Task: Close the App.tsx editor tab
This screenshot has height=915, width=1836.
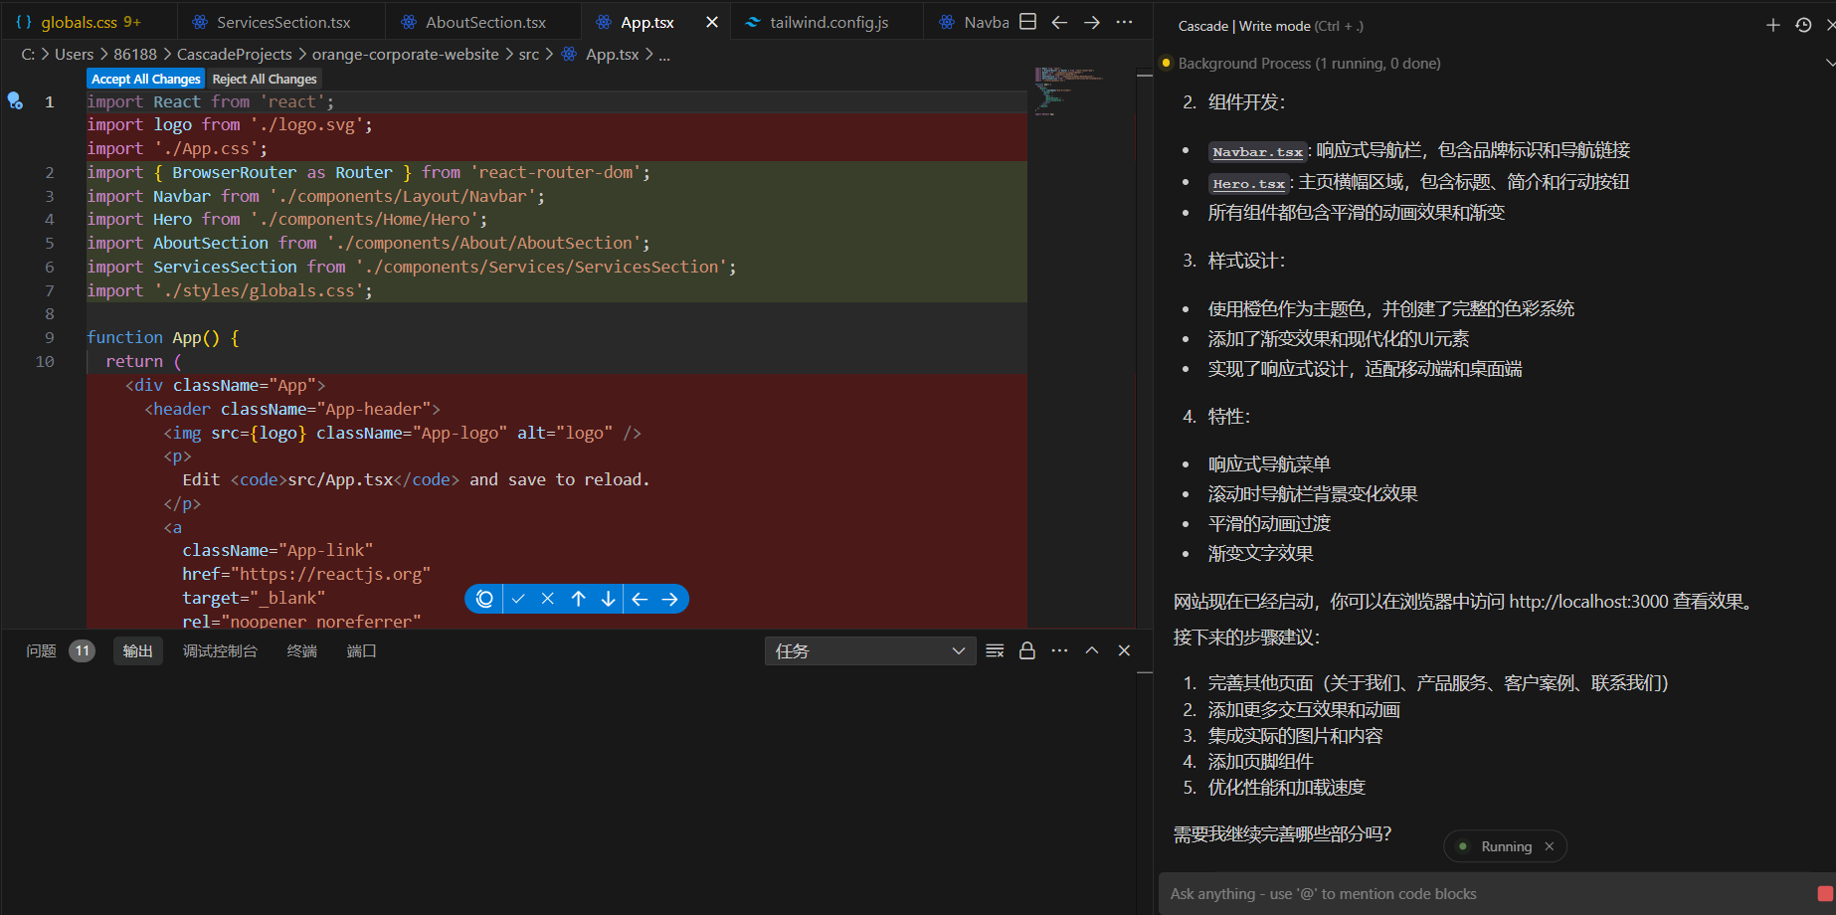Action: (712, 22)
